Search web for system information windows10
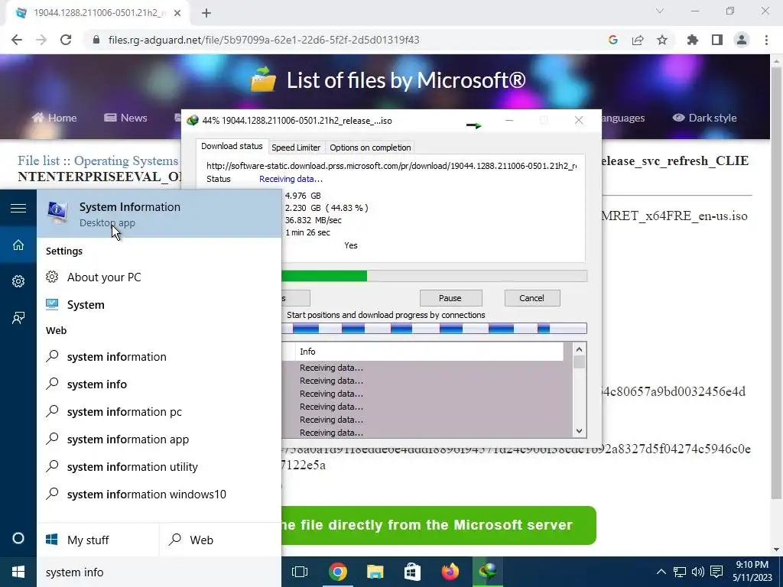Image resolution: width=783 pixels, height=587 pixels. pyautogui.click(x=159, y=495)
